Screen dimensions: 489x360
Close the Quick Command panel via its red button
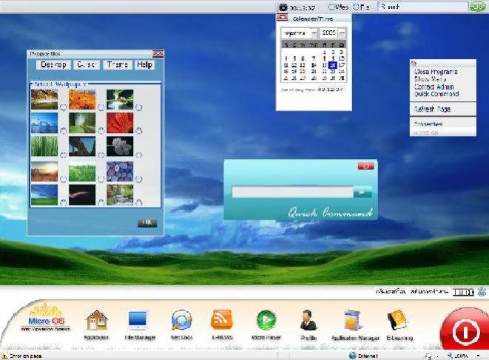[x=365, y=166]
